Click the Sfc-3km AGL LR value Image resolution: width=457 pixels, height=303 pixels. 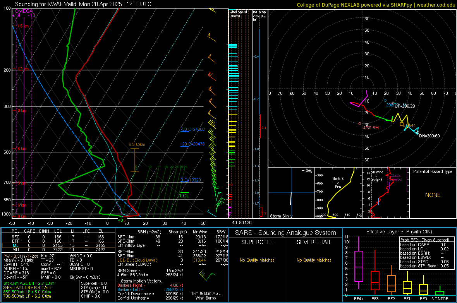click(x=29, y=283)
